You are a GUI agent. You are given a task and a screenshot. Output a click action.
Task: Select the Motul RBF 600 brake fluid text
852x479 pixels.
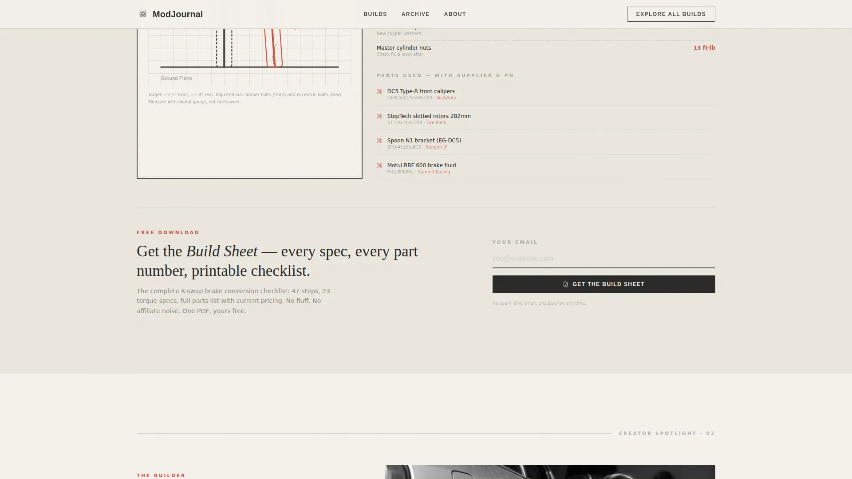[421, 165]
